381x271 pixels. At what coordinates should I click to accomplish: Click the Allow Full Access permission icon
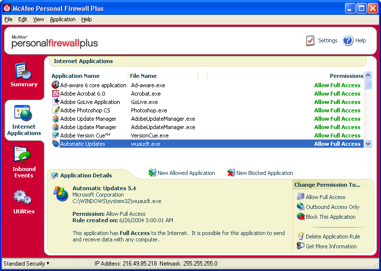pyautogui.click(x=301, y=196)
